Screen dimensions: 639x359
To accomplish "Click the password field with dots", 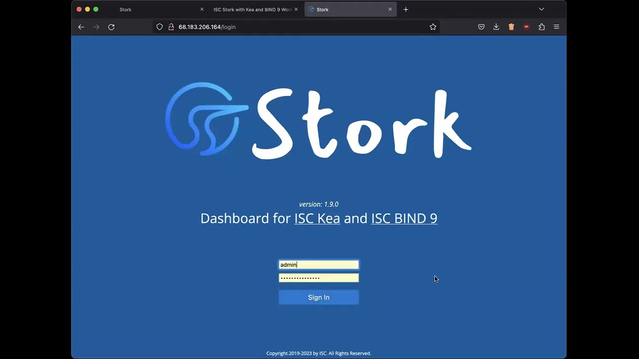I will (319, 278).
